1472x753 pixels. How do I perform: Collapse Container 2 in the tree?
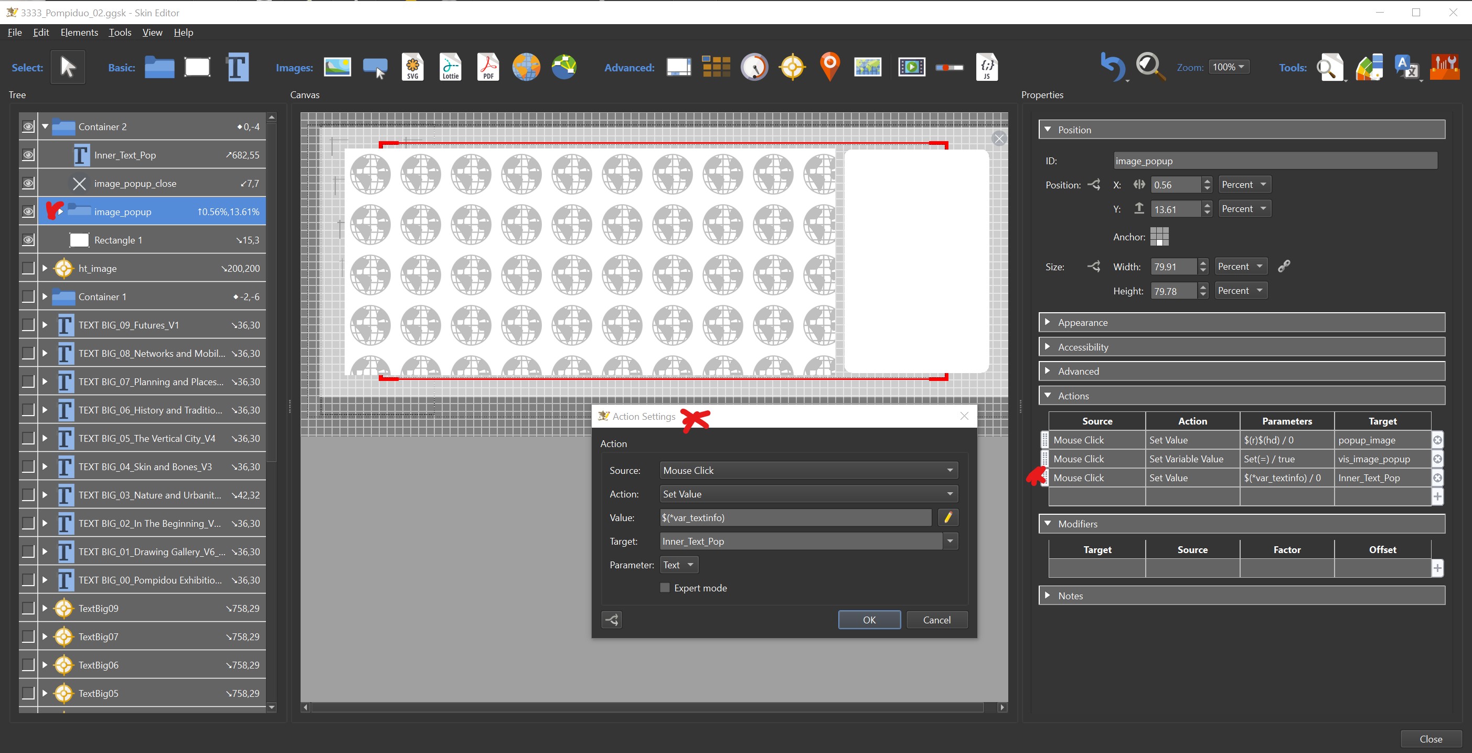click(x=45, y=126)
